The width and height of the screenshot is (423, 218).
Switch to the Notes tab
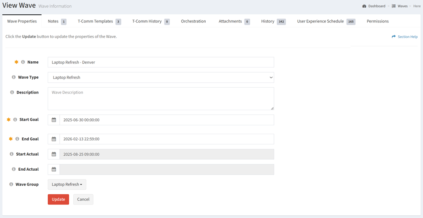tap(53, 21)
